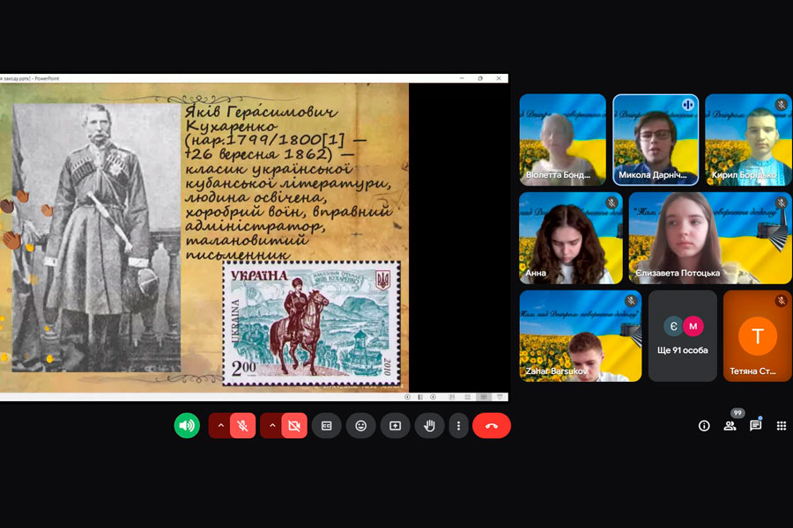Click the speaking indicator on Микола's tile
Viewport: 793px width, 528px height.
click(x=688, y=105)
